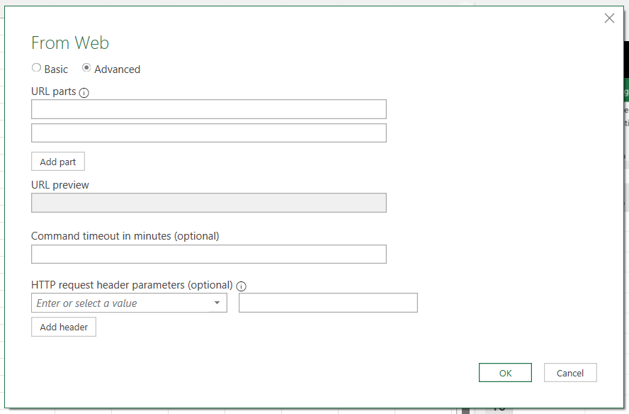This screenshot has height=414, width=629.
Task: Click the second URL parts text field
Action: [x=209, y=133]
